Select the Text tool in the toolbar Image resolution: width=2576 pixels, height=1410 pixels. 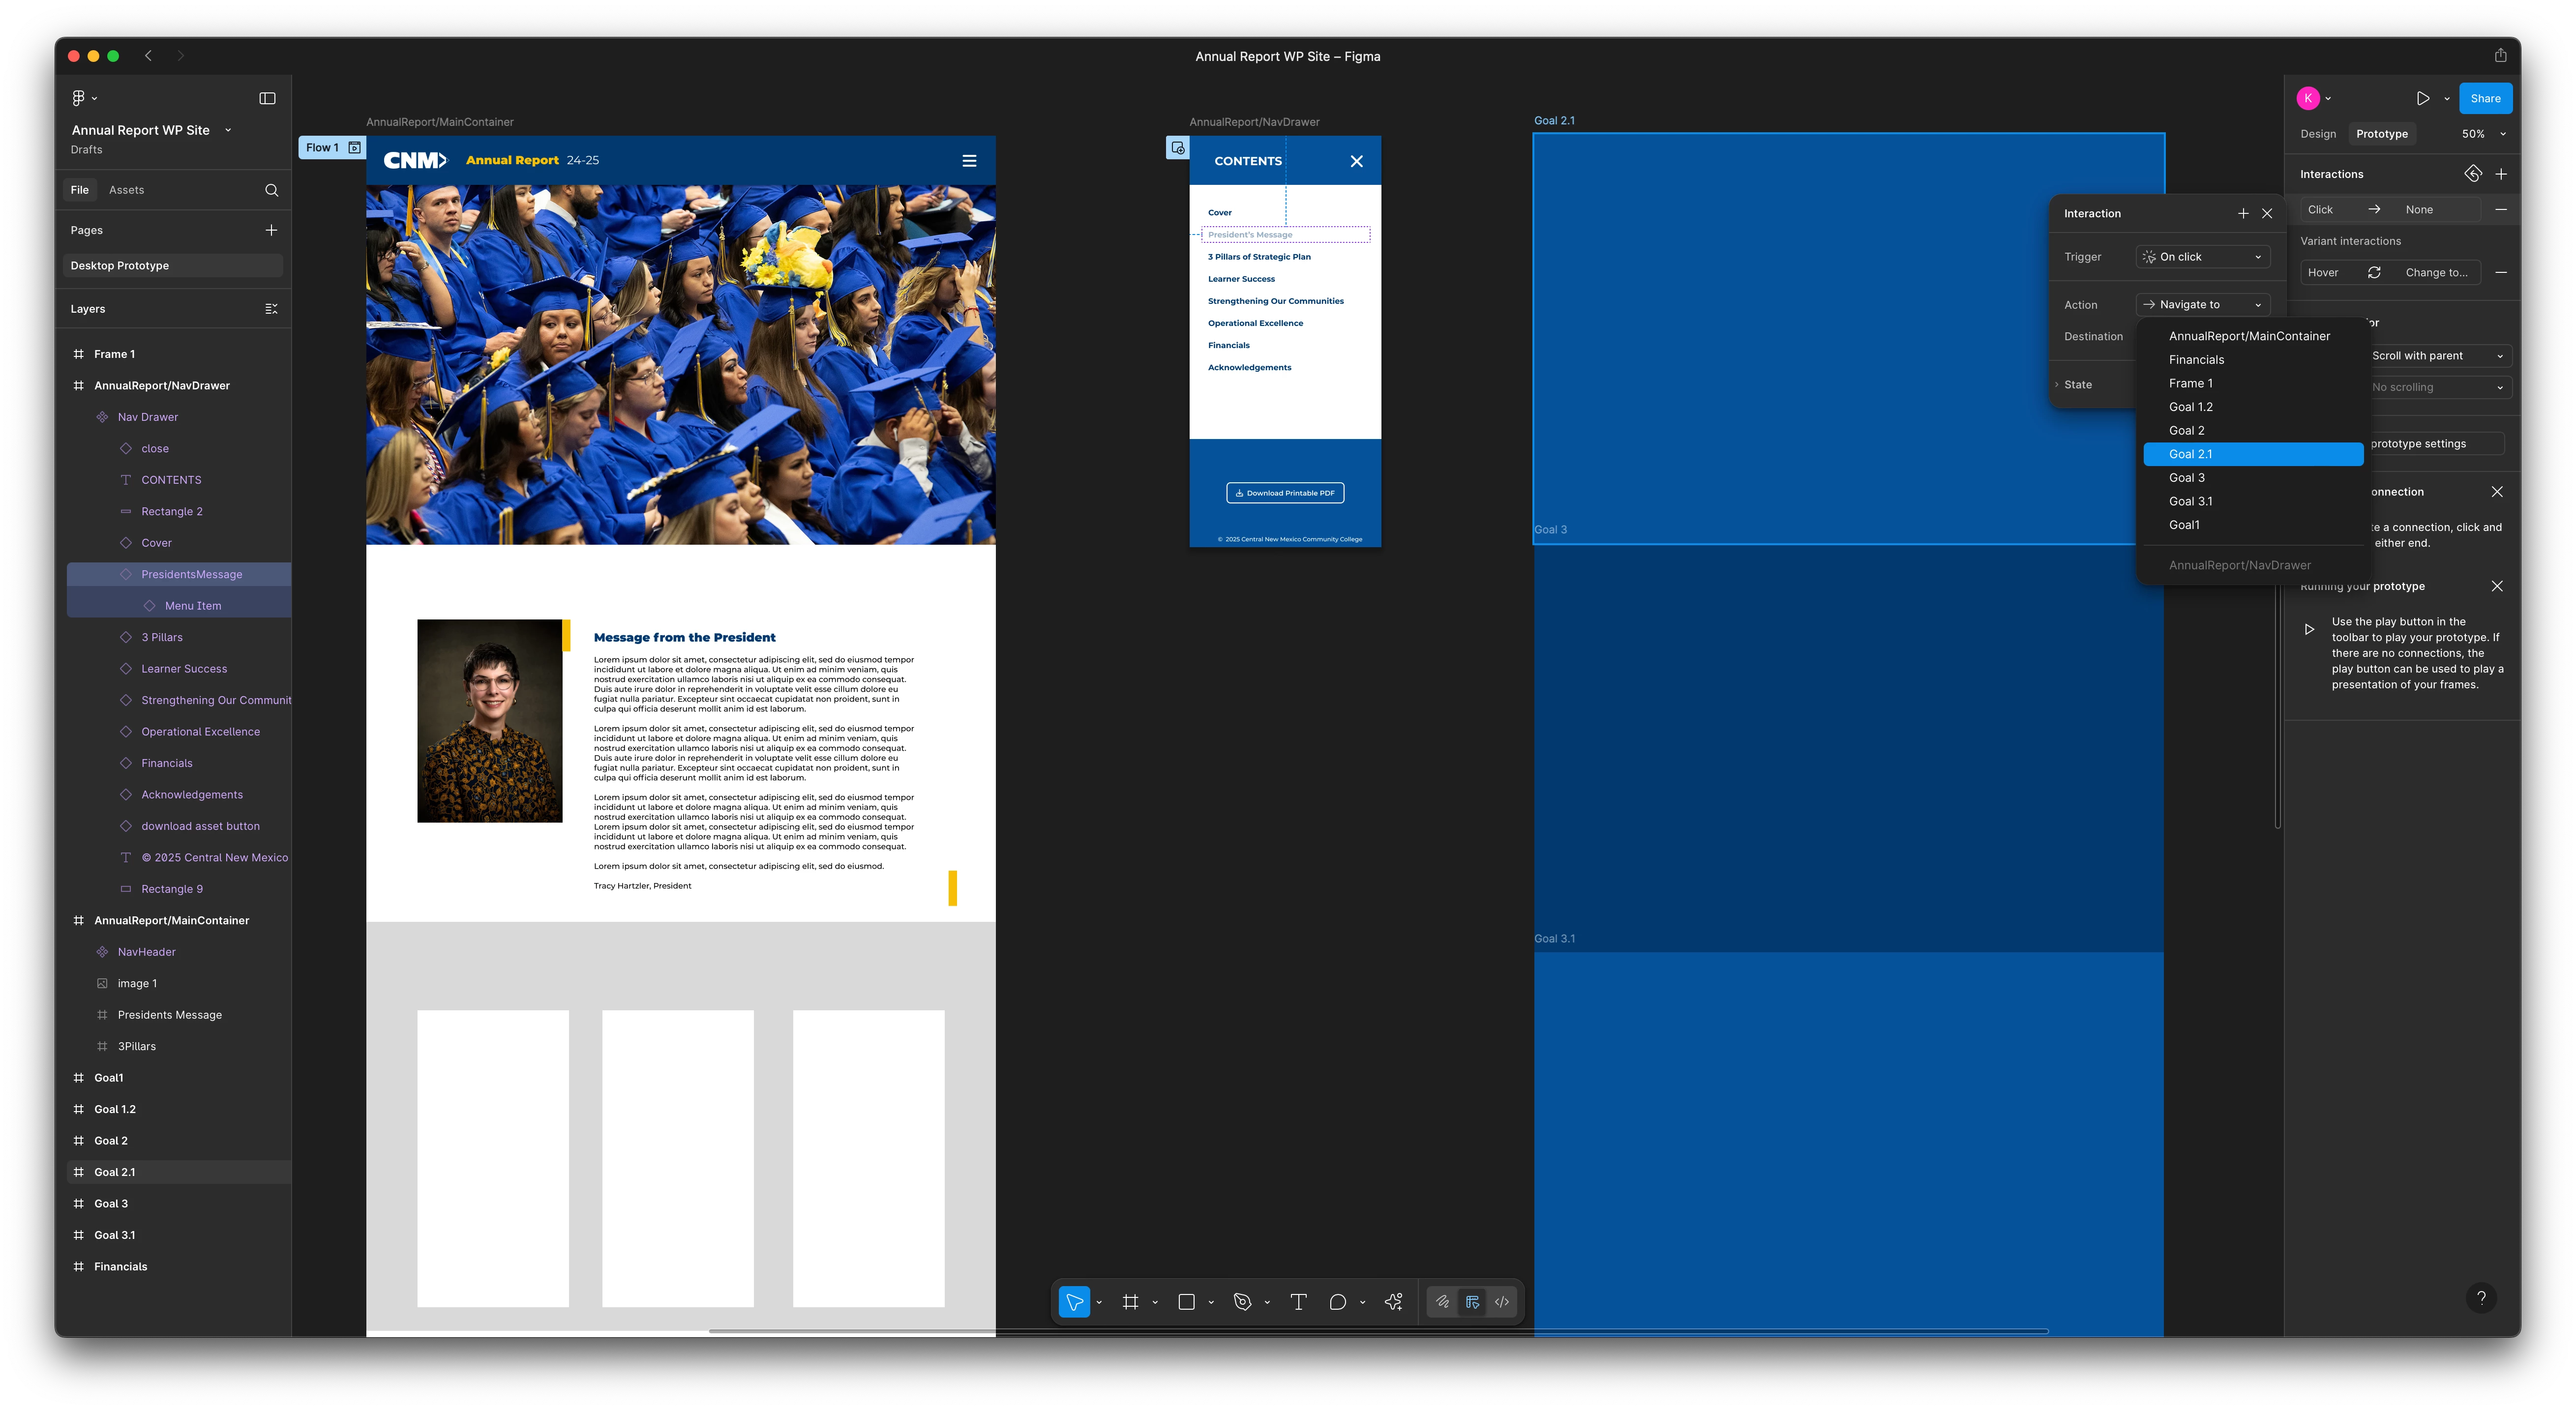click(1298, 1302)
